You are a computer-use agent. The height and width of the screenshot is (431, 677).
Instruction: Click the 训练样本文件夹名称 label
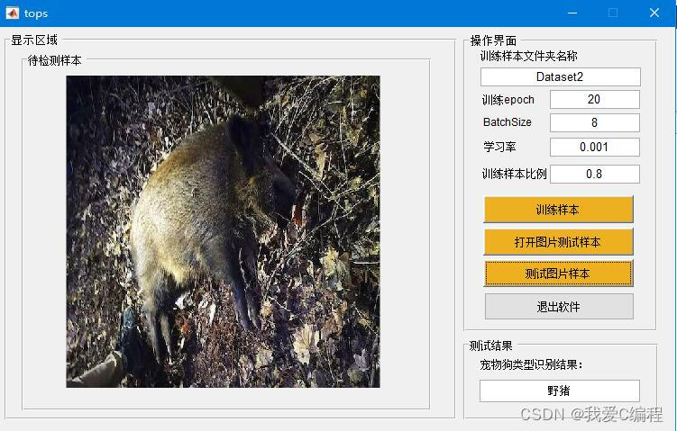coord(529,56)
